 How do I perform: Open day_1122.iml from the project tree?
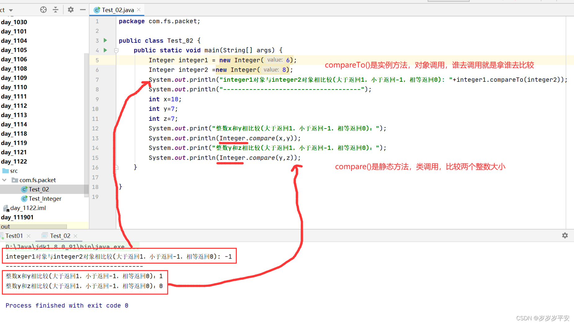pyautogui.click(x=28, y=208)
